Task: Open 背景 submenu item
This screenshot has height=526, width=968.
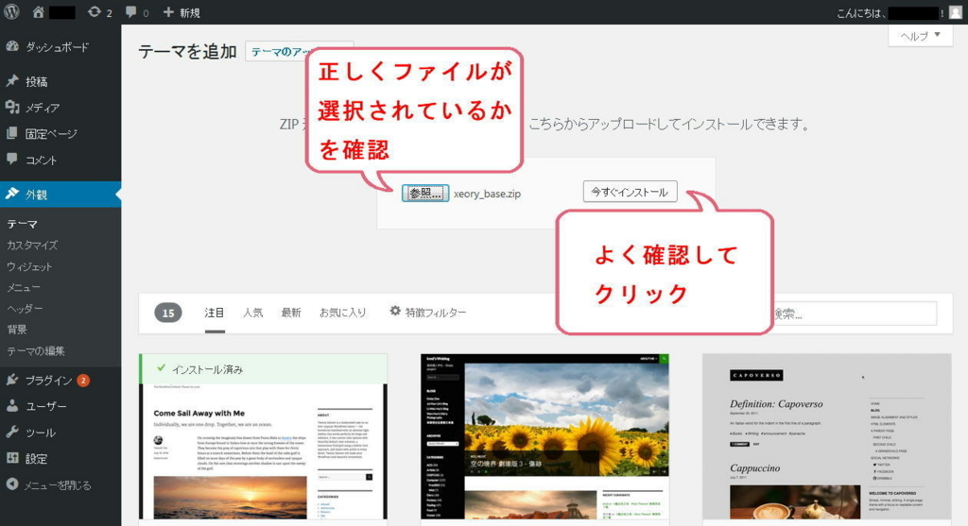Action: [17, 330]
